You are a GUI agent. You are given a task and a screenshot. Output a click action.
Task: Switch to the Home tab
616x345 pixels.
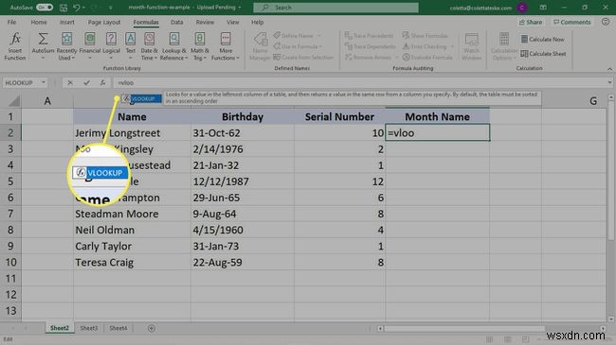point(39,23)
